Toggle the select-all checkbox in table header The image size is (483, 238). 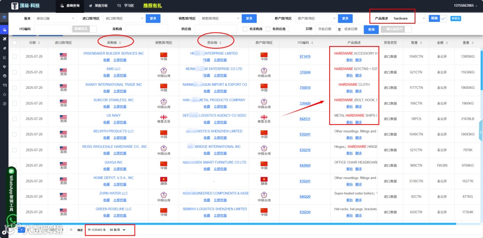14,43
